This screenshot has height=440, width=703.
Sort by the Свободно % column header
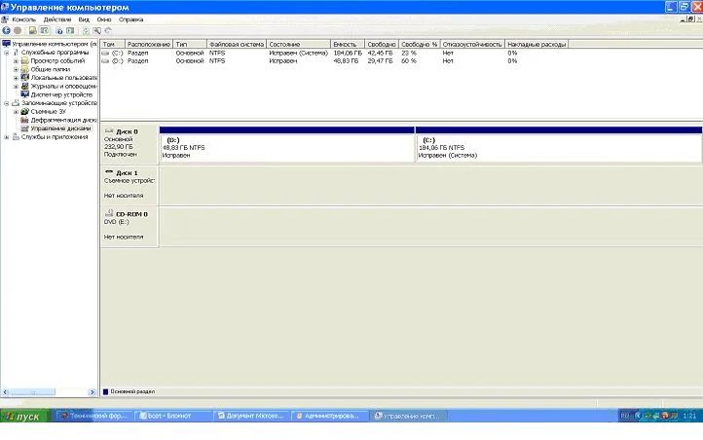(x=420, y=45)
